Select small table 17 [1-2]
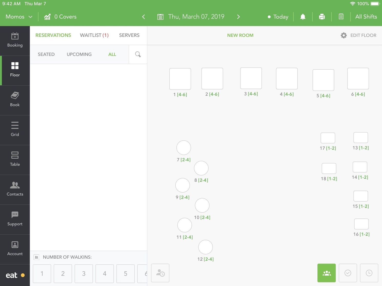382x286 pixels. pos(328,138)
